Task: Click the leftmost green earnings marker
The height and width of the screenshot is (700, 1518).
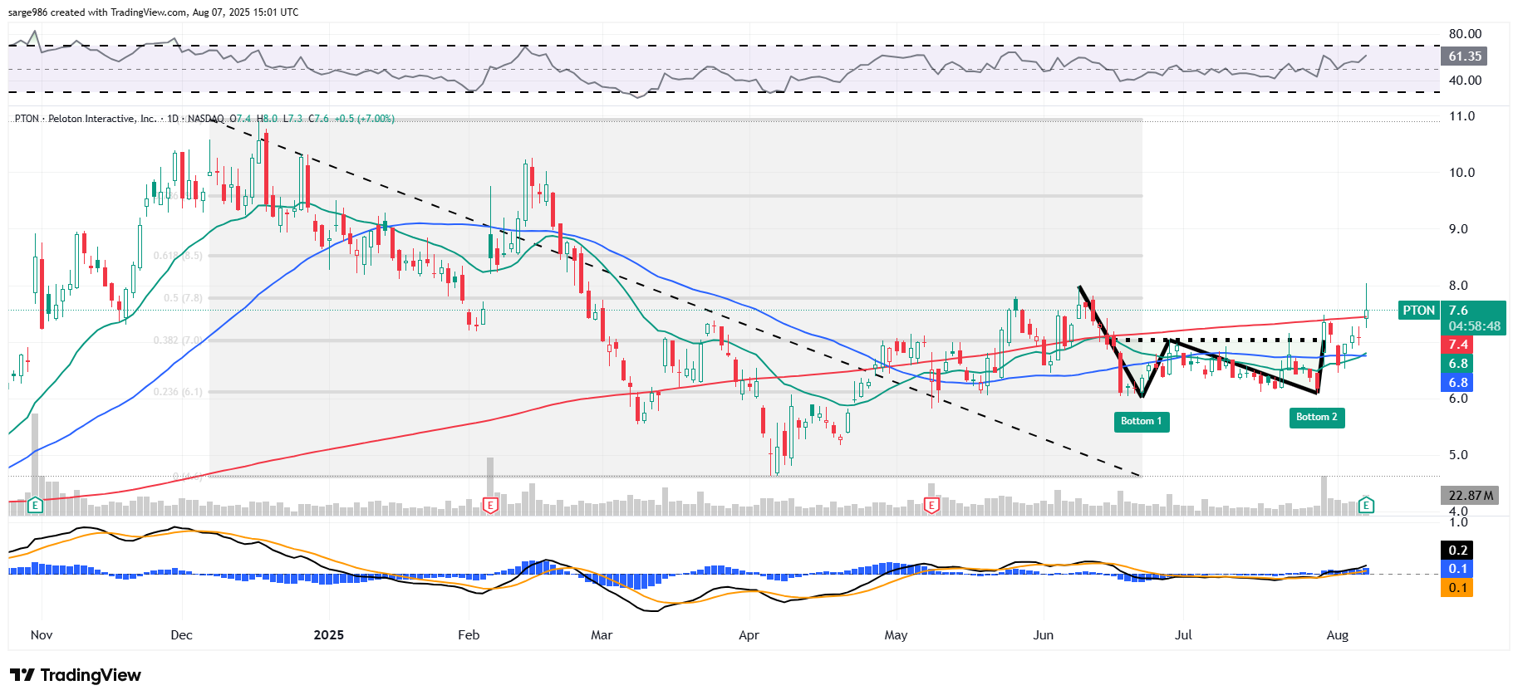Action: [35, 505]
